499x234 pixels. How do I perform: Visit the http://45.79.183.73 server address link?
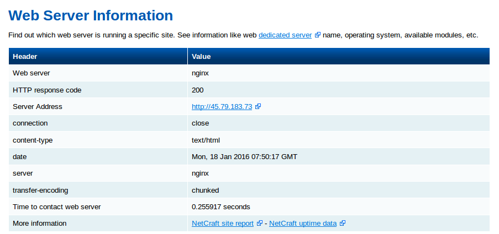tap(222, 107)
